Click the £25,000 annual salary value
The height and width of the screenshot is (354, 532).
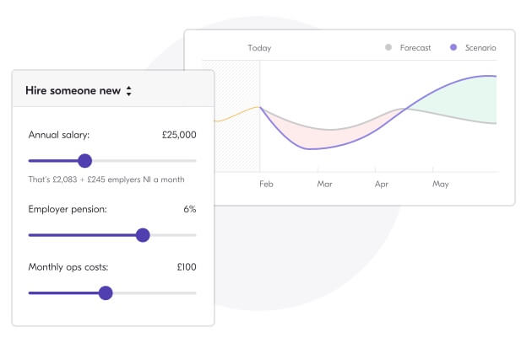[x=179, y=135]
